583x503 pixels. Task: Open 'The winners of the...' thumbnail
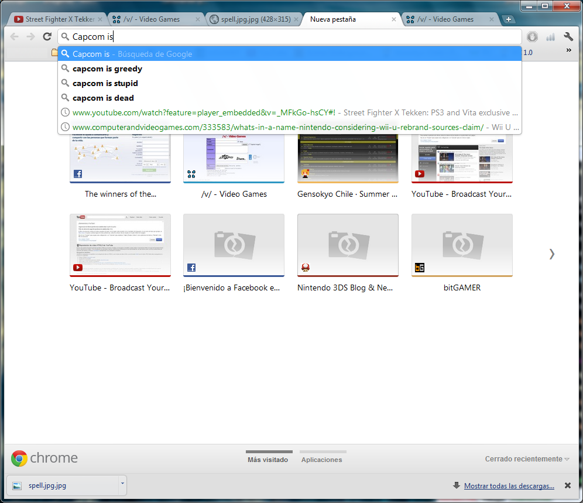point(120,158)
